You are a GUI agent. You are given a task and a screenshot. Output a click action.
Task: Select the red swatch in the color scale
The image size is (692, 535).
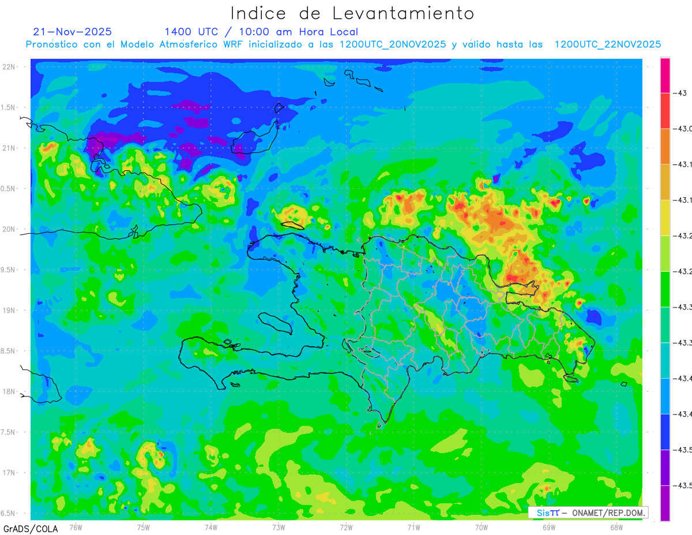point(665,111)
